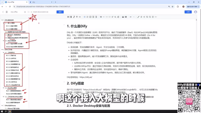The image size is (201, 113).
Task: Insert ordered numbered list
Action: pyautogui.click(x=87, y=17)
